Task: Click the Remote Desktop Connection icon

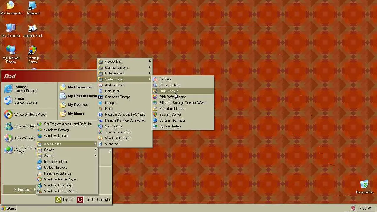Action: [x=100, y=120]
